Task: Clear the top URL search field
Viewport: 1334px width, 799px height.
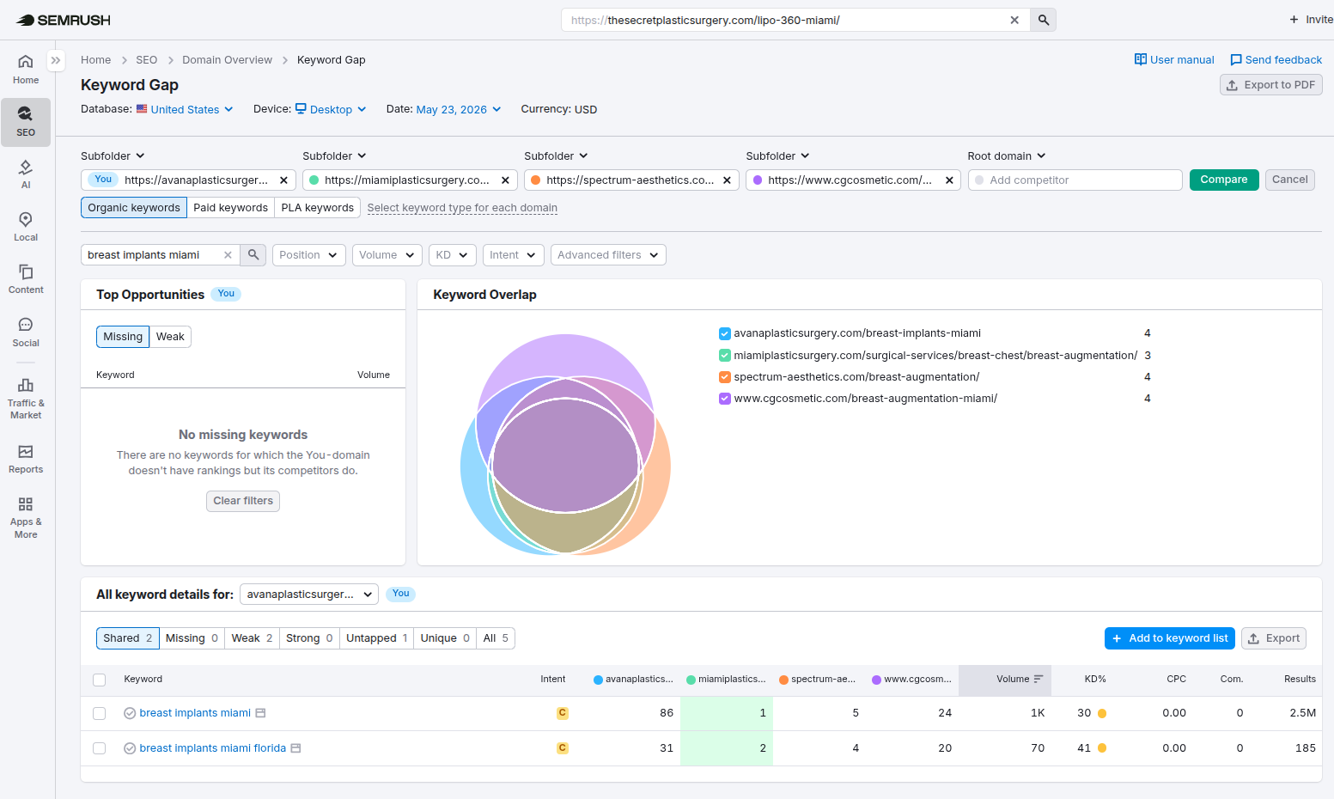Action: [1014, 20]
